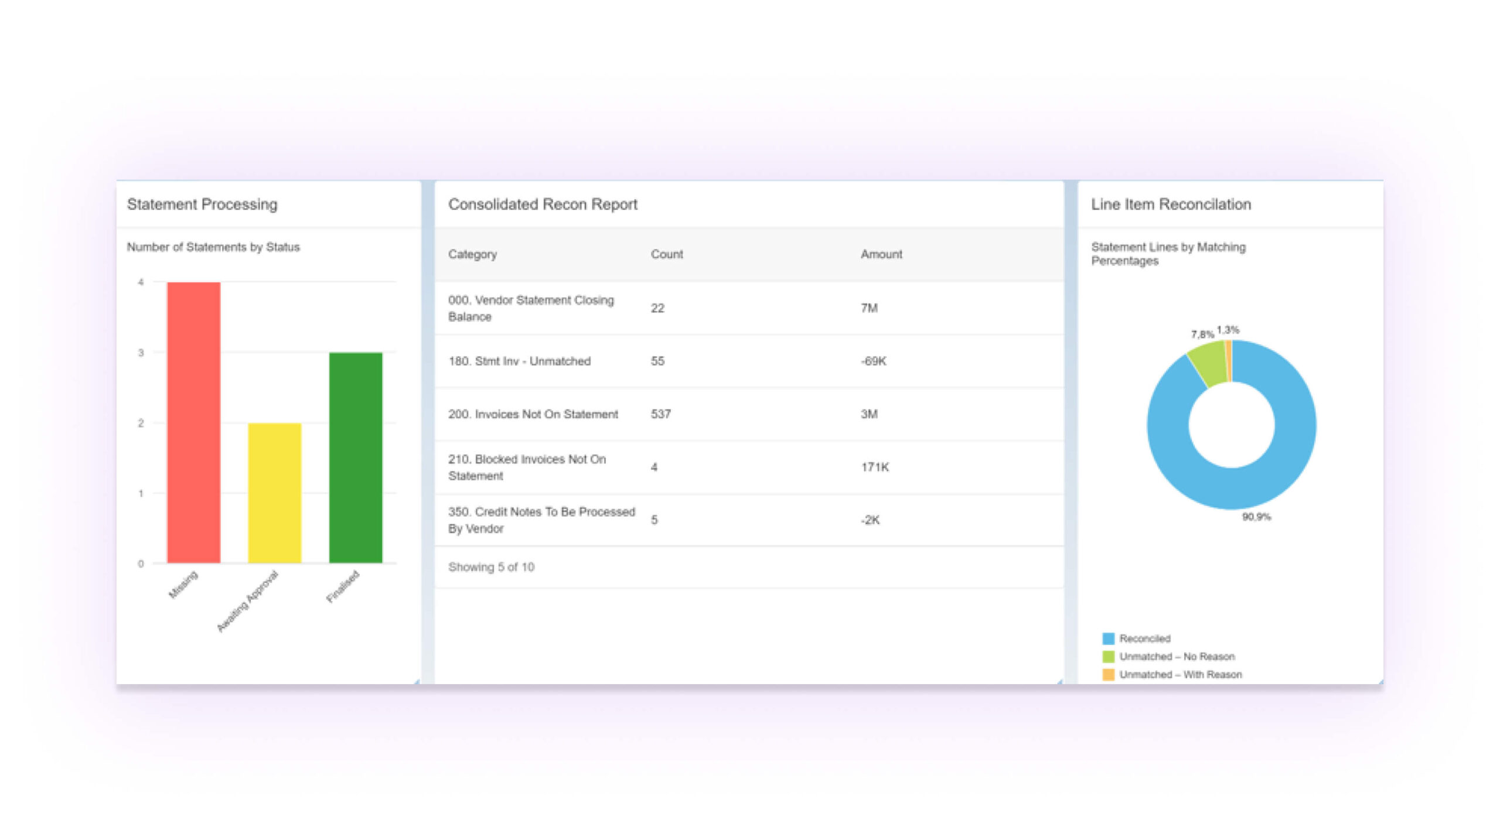Select Blocked Invoices Not On Statement row
The width and height of the screenshot is (1500, 816).
[526, 467]
